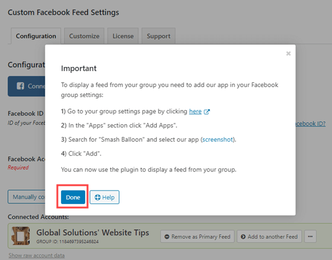
Task: Click Add to another Feed button
Action: coord(269,236)
